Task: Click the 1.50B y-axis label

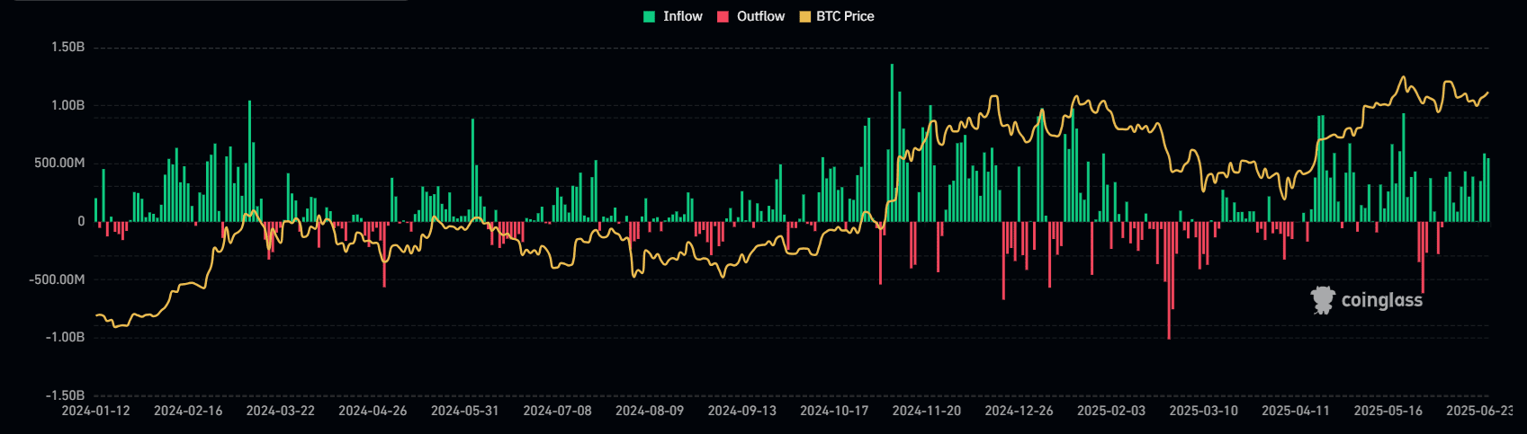Action: [67, 47]
